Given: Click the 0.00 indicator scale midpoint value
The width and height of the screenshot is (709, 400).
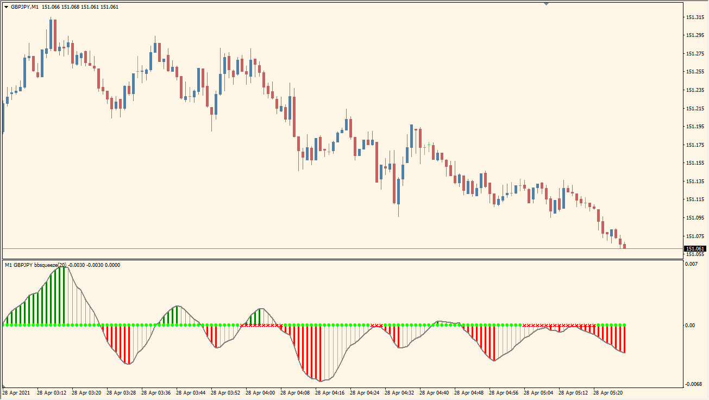Looking at the screenshot, I should [x=691, y=325].
